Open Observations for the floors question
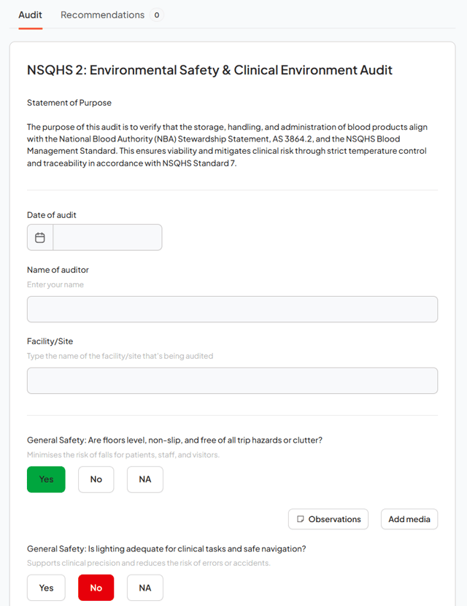The image size is (467, 606). point(328,519)
